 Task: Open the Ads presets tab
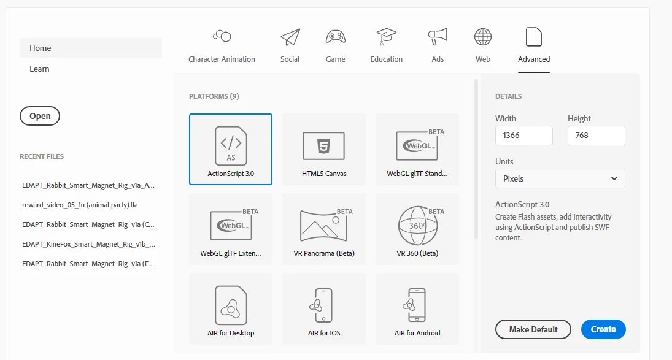[x=438, y=46]
